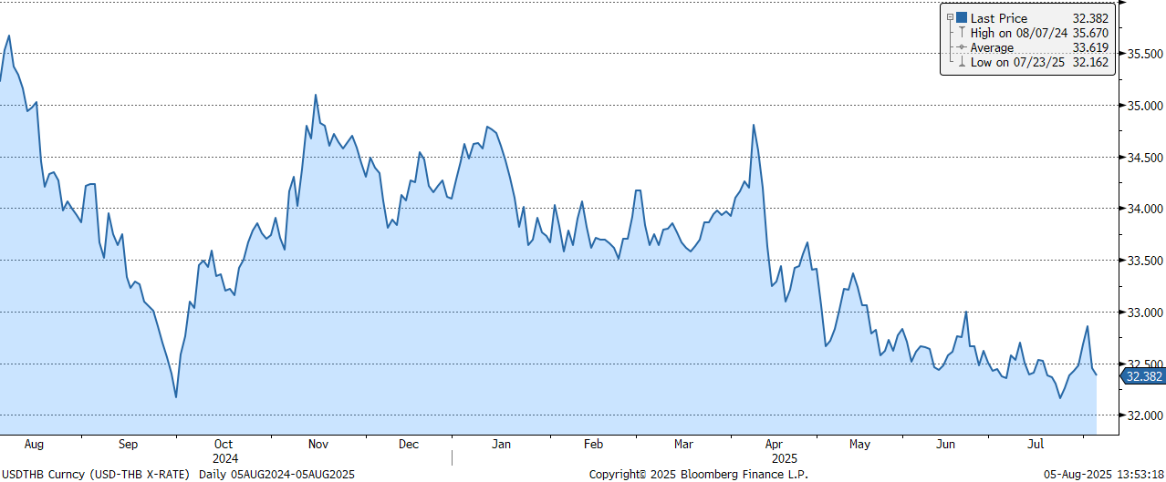Click the 2024 year label
The image size is (1166, 482).
[224, 458]
